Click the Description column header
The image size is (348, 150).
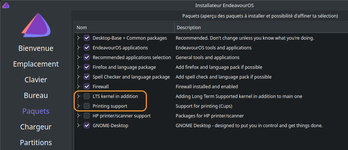(x=261, y=28)
